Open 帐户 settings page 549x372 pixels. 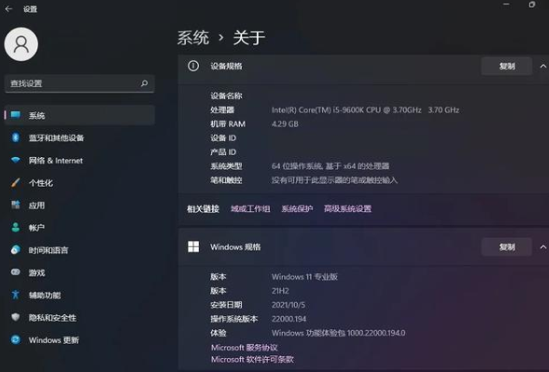pyautogui.click(x=80, y=227)
